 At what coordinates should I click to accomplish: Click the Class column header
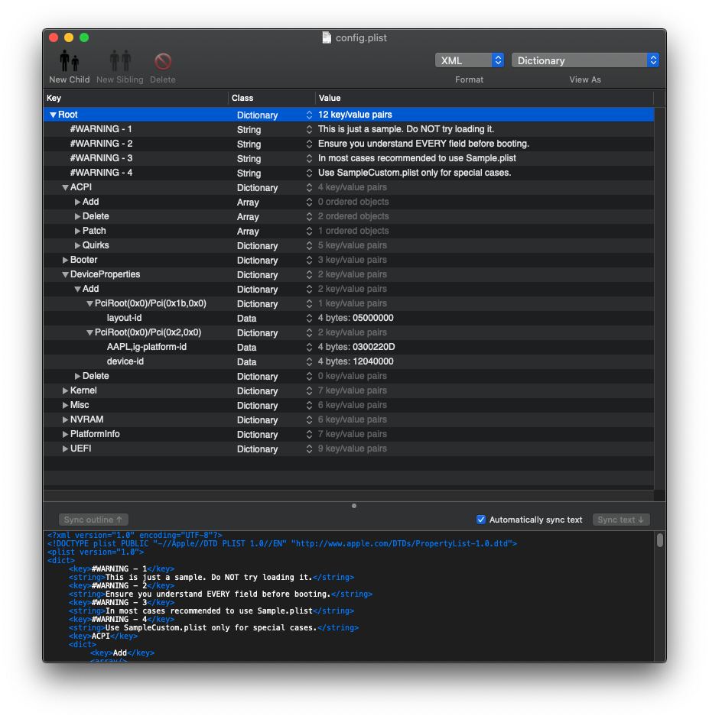272,98
